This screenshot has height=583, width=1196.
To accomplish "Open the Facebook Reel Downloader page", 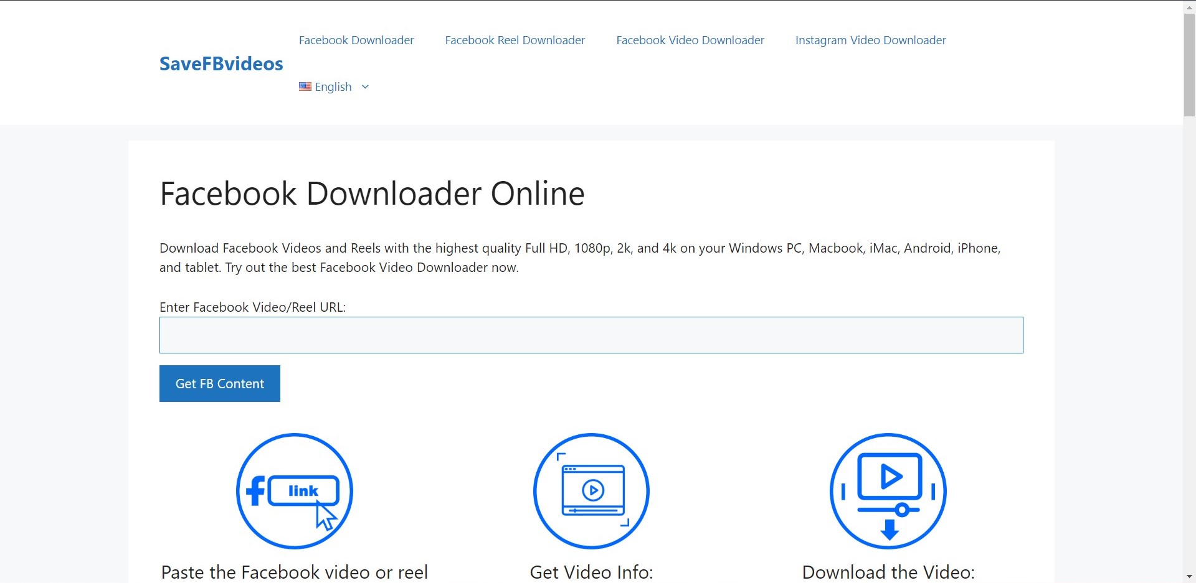I will [x=515, y=40].
